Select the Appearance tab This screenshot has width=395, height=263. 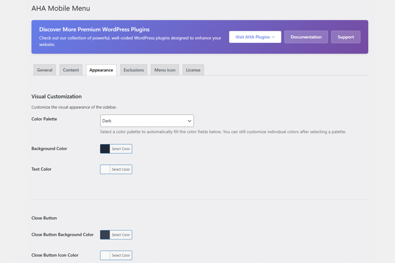click(101, 70)
